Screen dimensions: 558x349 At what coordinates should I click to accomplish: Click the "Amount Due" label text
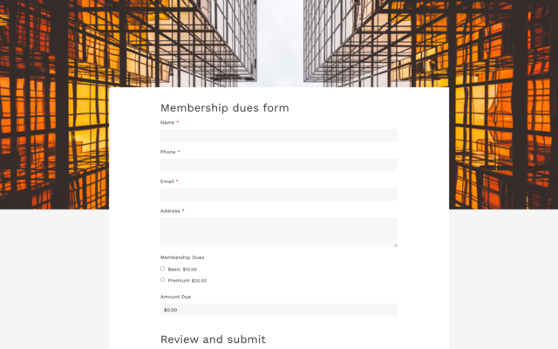(175, 298)
